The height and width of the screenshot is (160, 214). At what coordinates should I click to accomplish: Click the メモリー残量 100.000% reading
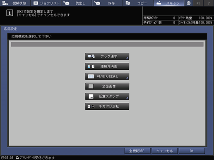[206, 18]
